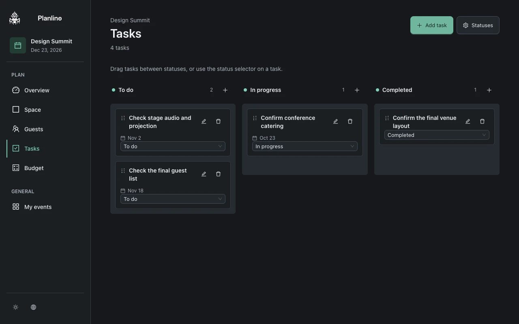Delete 'Confirm the final venue layout' task
This screenshot has height=324, width=519.
tap(482, 122)
